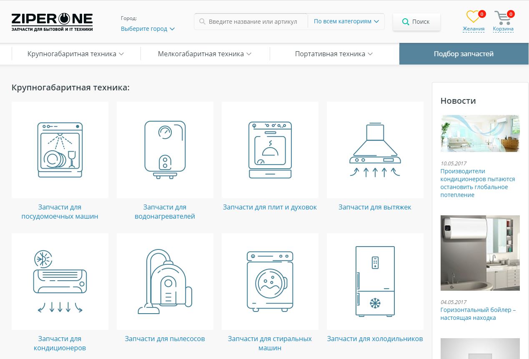Open the wishlist heart icon

tap(473, 17)
